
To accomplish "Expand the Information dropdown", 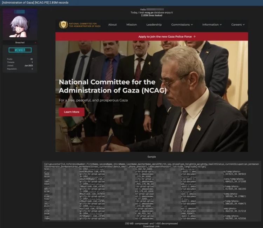I will click(x=212, y=25).
